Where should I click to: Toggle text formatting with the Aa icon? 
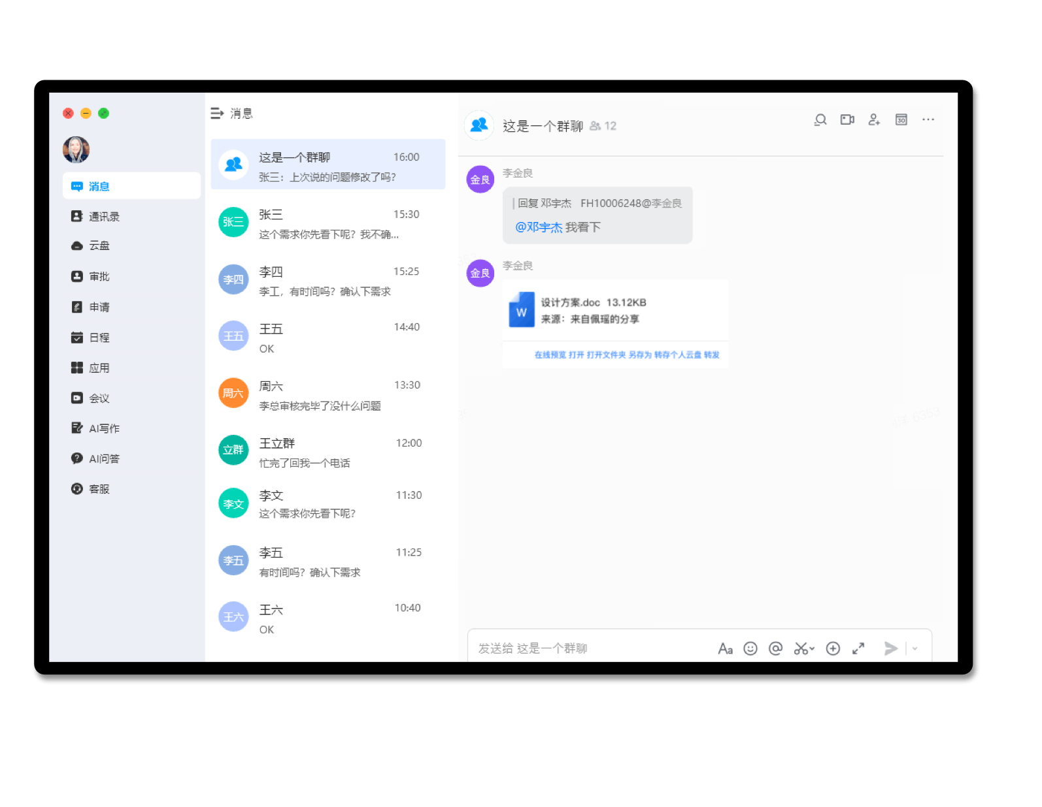(x=725, y=648)
